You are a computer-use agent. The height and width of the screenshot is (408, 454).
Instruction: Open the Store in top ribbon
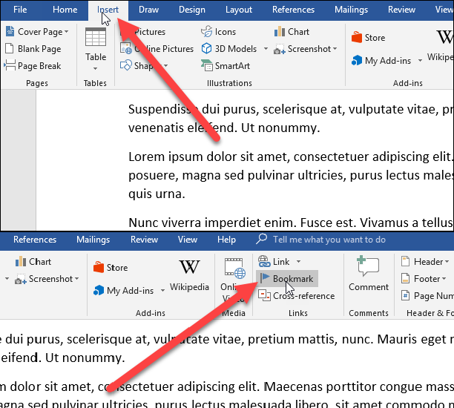pyautogui.click(x=368, y=38)
